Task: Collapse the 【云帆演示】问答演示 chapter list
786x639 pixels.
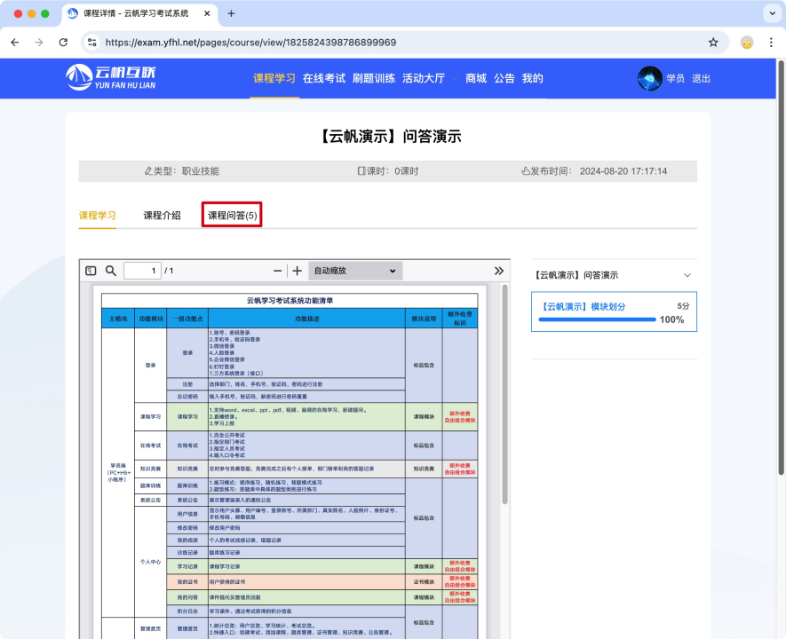Action: point(687,276)
